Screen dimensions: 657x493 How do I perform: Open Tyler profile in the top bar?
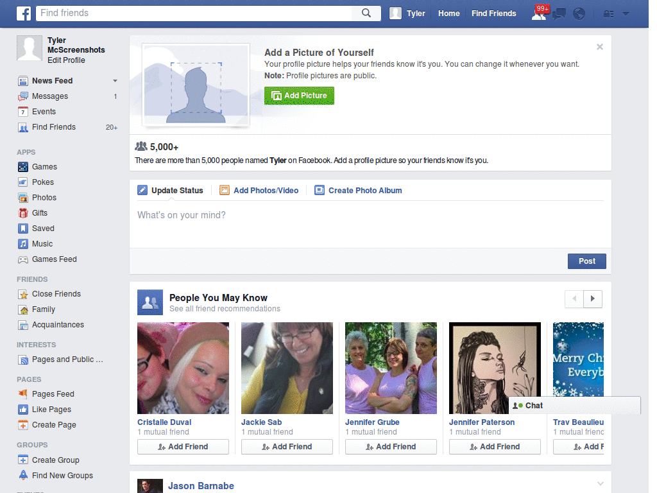407,13
